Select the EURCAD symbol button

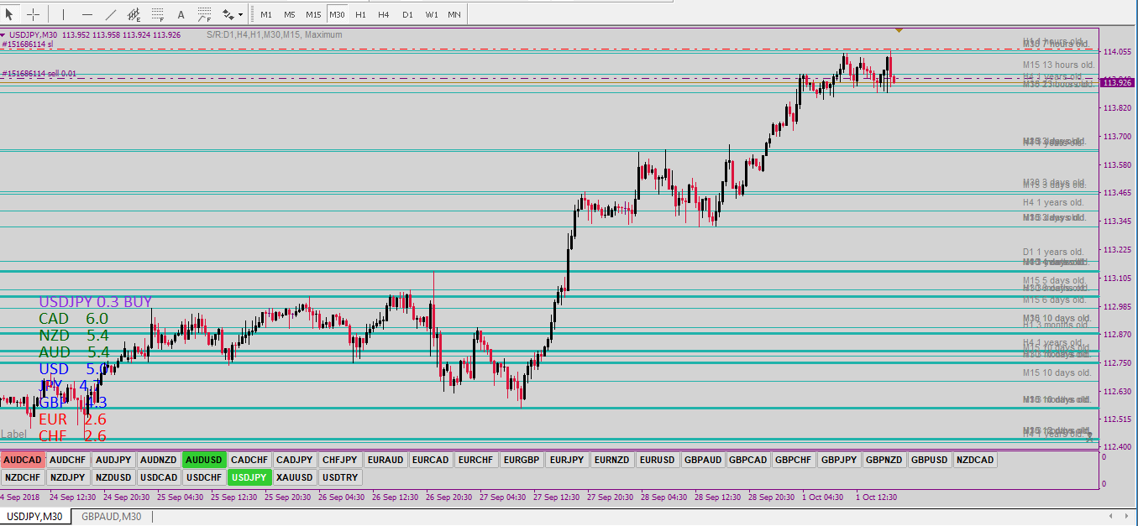click(x=432, y=460)
